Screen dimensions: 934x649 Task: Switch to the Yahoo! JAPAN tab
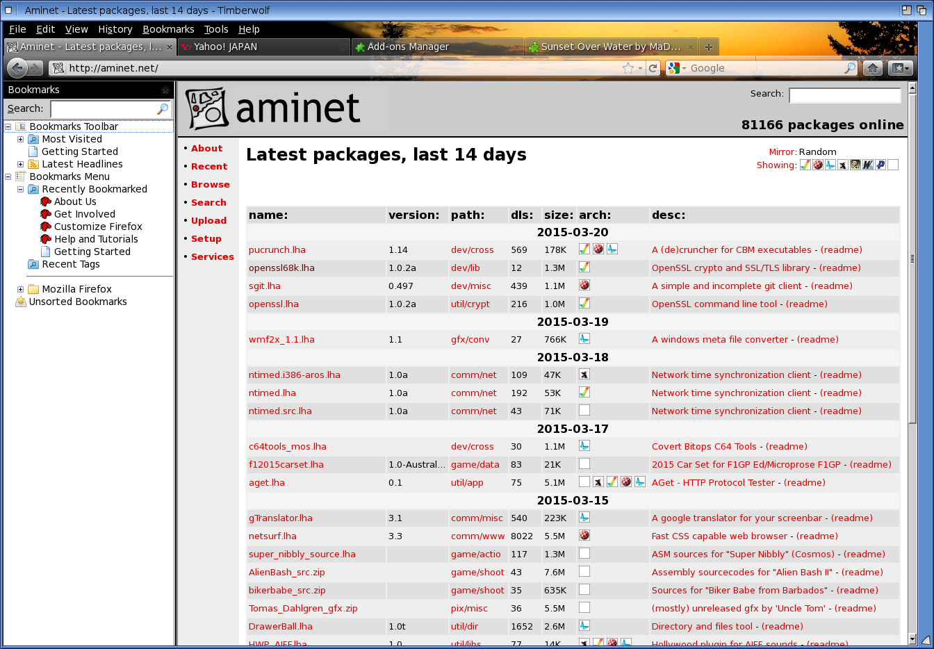tap(263, 47)
